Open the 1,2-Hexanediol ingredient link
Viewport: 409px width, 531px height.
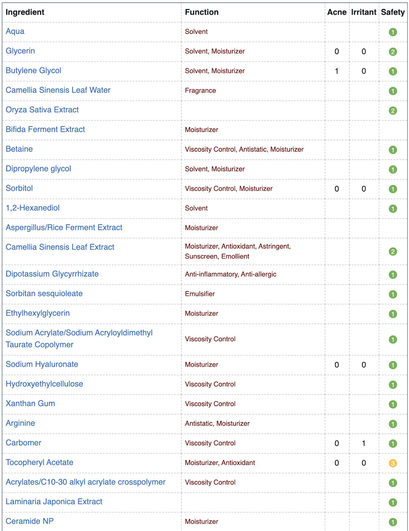point(32,208)
